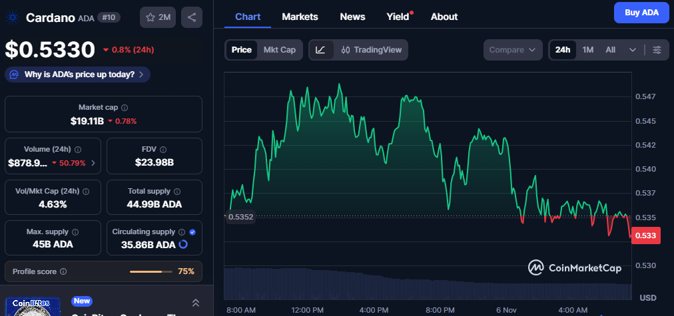Click the Profile score progress bar
Image resolution: width=674 pixels, height=316 pixels.
(x=151, y=271)
